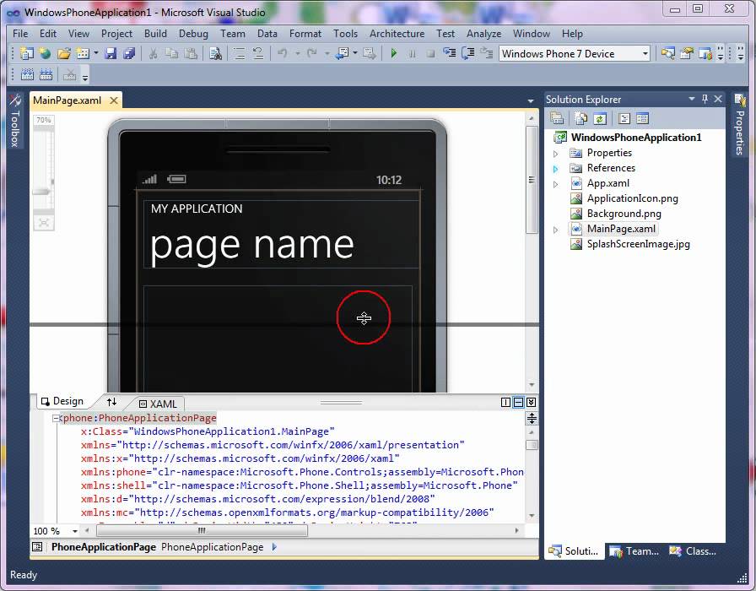This screenshot has height=591, width=756.
Task: Click the Undo arrow icon
Action: click(283, 53)
